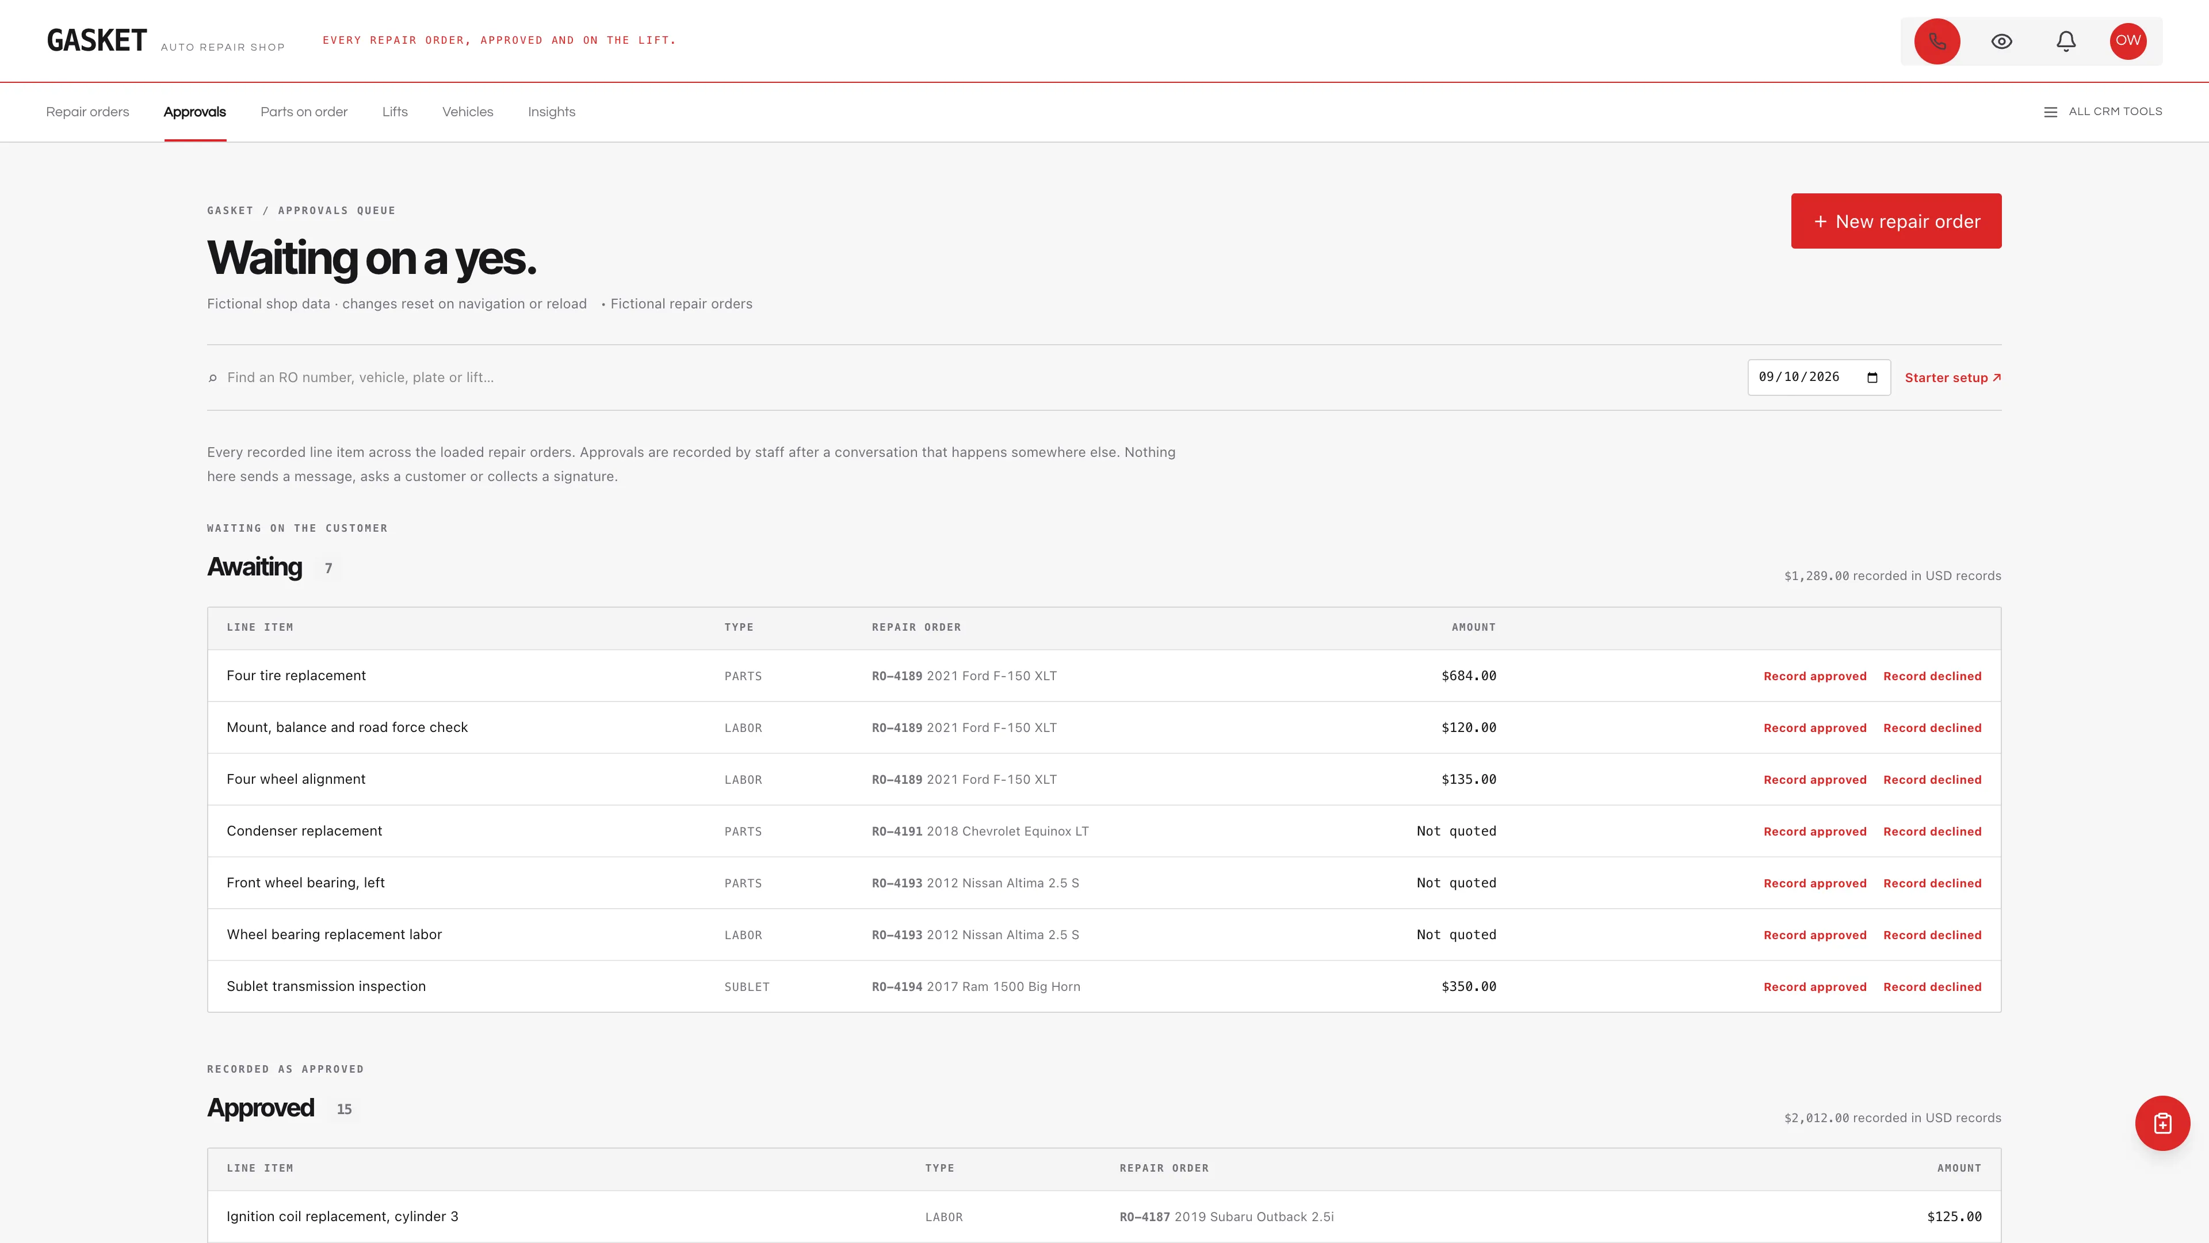Record approved for Four tire replacement
Screen dimensions: 2209x1243
point(1814,676)
